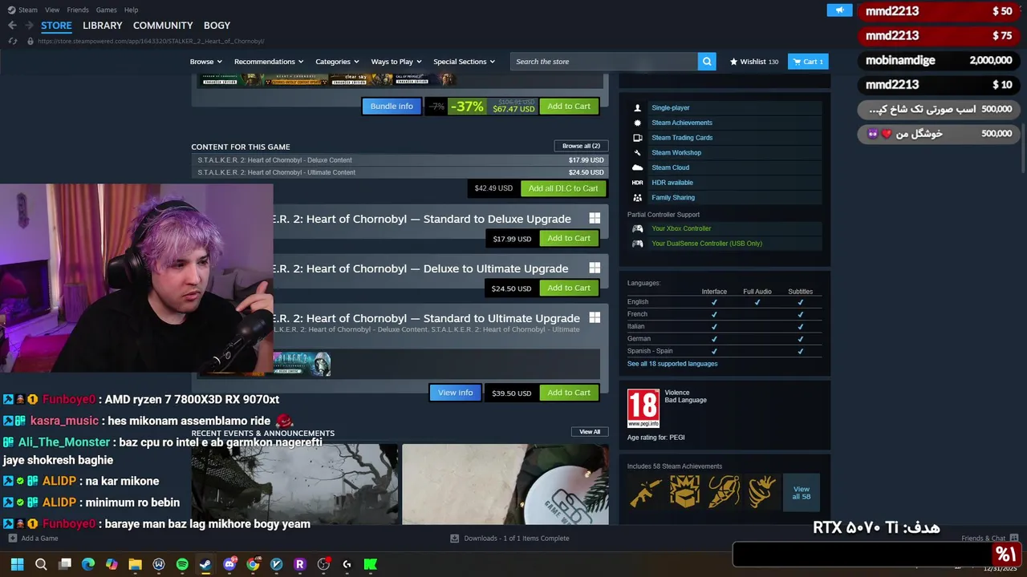Click the Bundle info button
The height and width of the screenshot is (577, 1027).
(392, 107)
